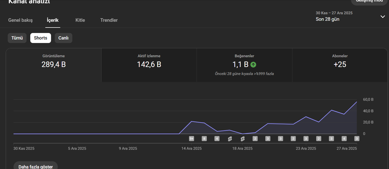
Task: Click the green upward trend arrow icon
Action: 253,65
